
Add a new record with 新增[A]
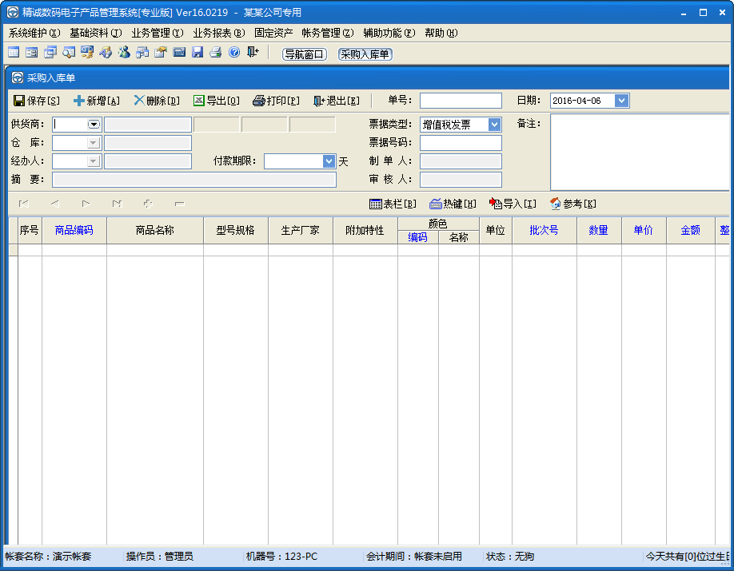pyautogui.click(x=96, y=101)
